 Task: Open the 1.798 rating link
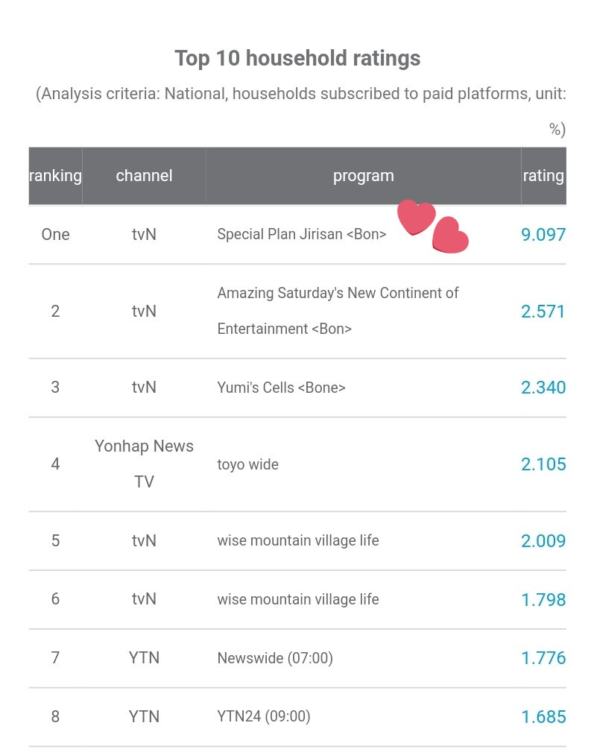[543, 599]
